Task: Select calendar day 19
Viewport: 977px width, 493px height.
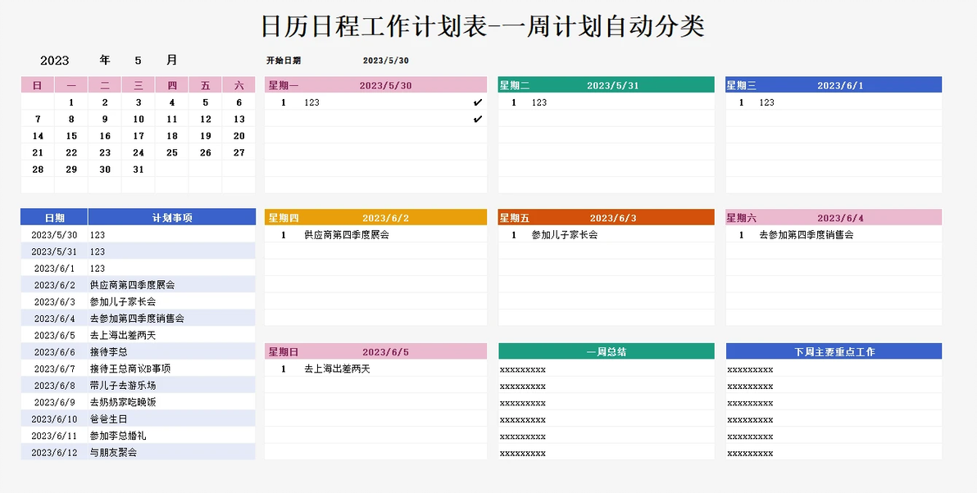Action: click(x=206, y=136)
